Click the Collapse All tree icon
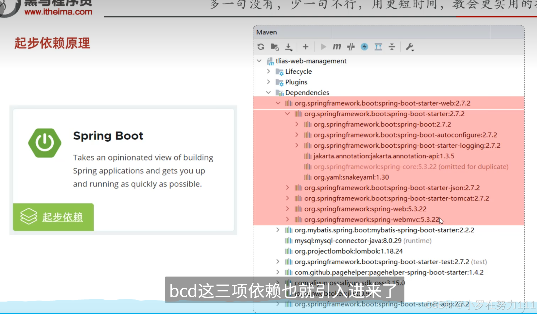The image size is (537, 314). [392, 47]
